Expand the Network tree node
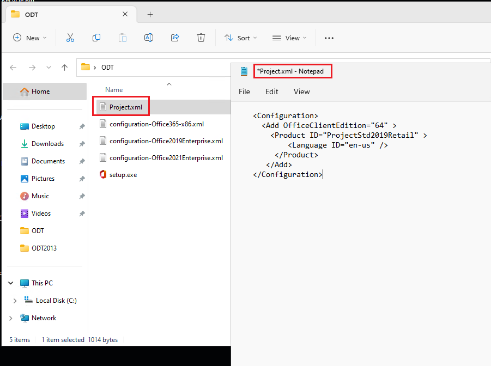The width and height of the screenshot is (491, 366). click(x=11, y=318)
